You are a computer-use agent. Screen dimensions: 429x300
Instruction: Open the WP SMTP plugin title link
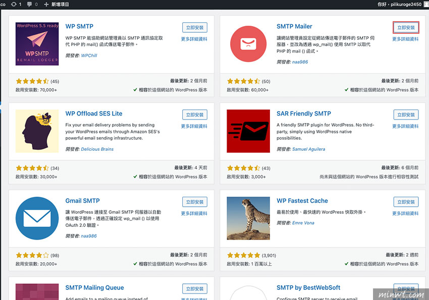point(79,26)
